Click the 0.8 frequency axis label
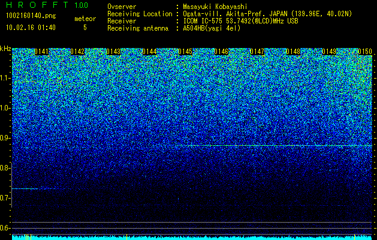Screen dimensions: 377x240 [x=5, y=168]
